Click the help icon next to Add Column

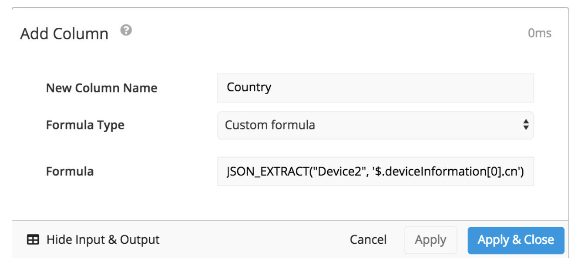click(x=125, y=31)
